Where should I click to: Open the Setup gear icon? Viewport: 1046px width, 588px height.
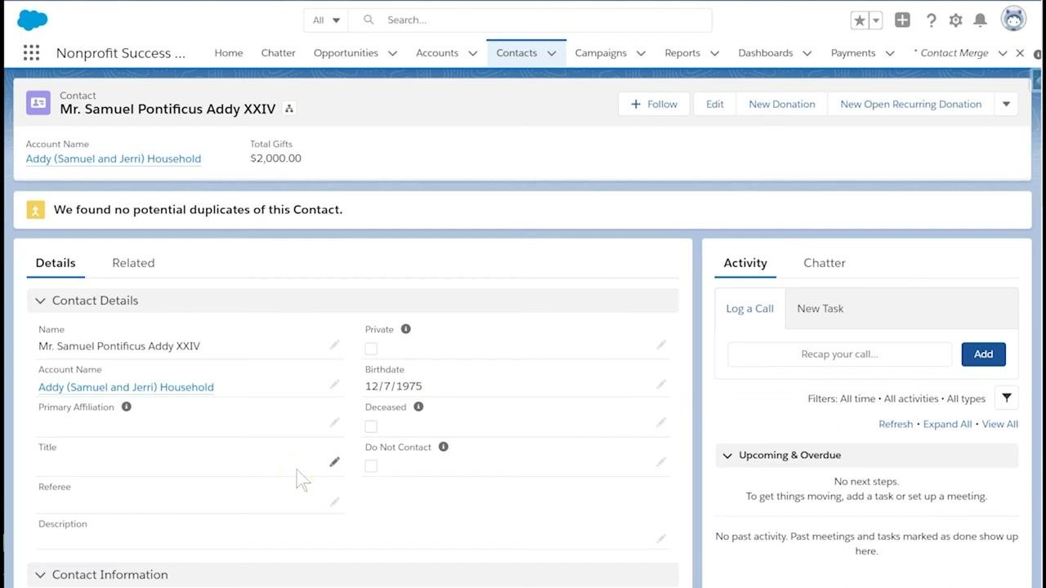(x=955, y=20)
